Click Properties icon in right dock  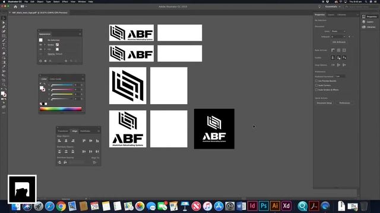[x=364, y=17]
